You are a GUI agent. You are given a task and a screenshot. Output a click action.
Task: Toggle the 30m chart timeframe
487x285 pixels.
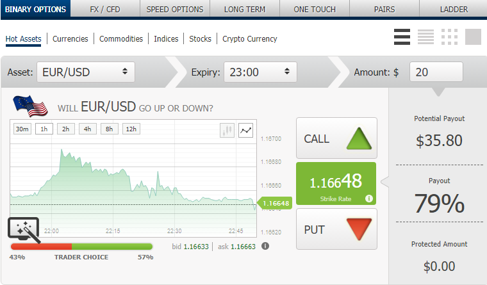[22, 129]
